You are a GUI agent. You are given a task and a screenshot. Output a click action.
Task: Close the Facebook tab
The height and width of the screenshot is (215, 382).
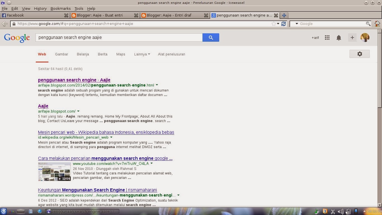66,15
